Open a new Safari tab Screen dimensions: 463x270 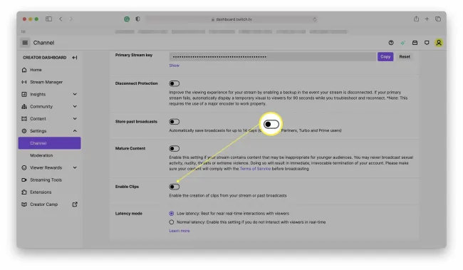tap(427, 19)
